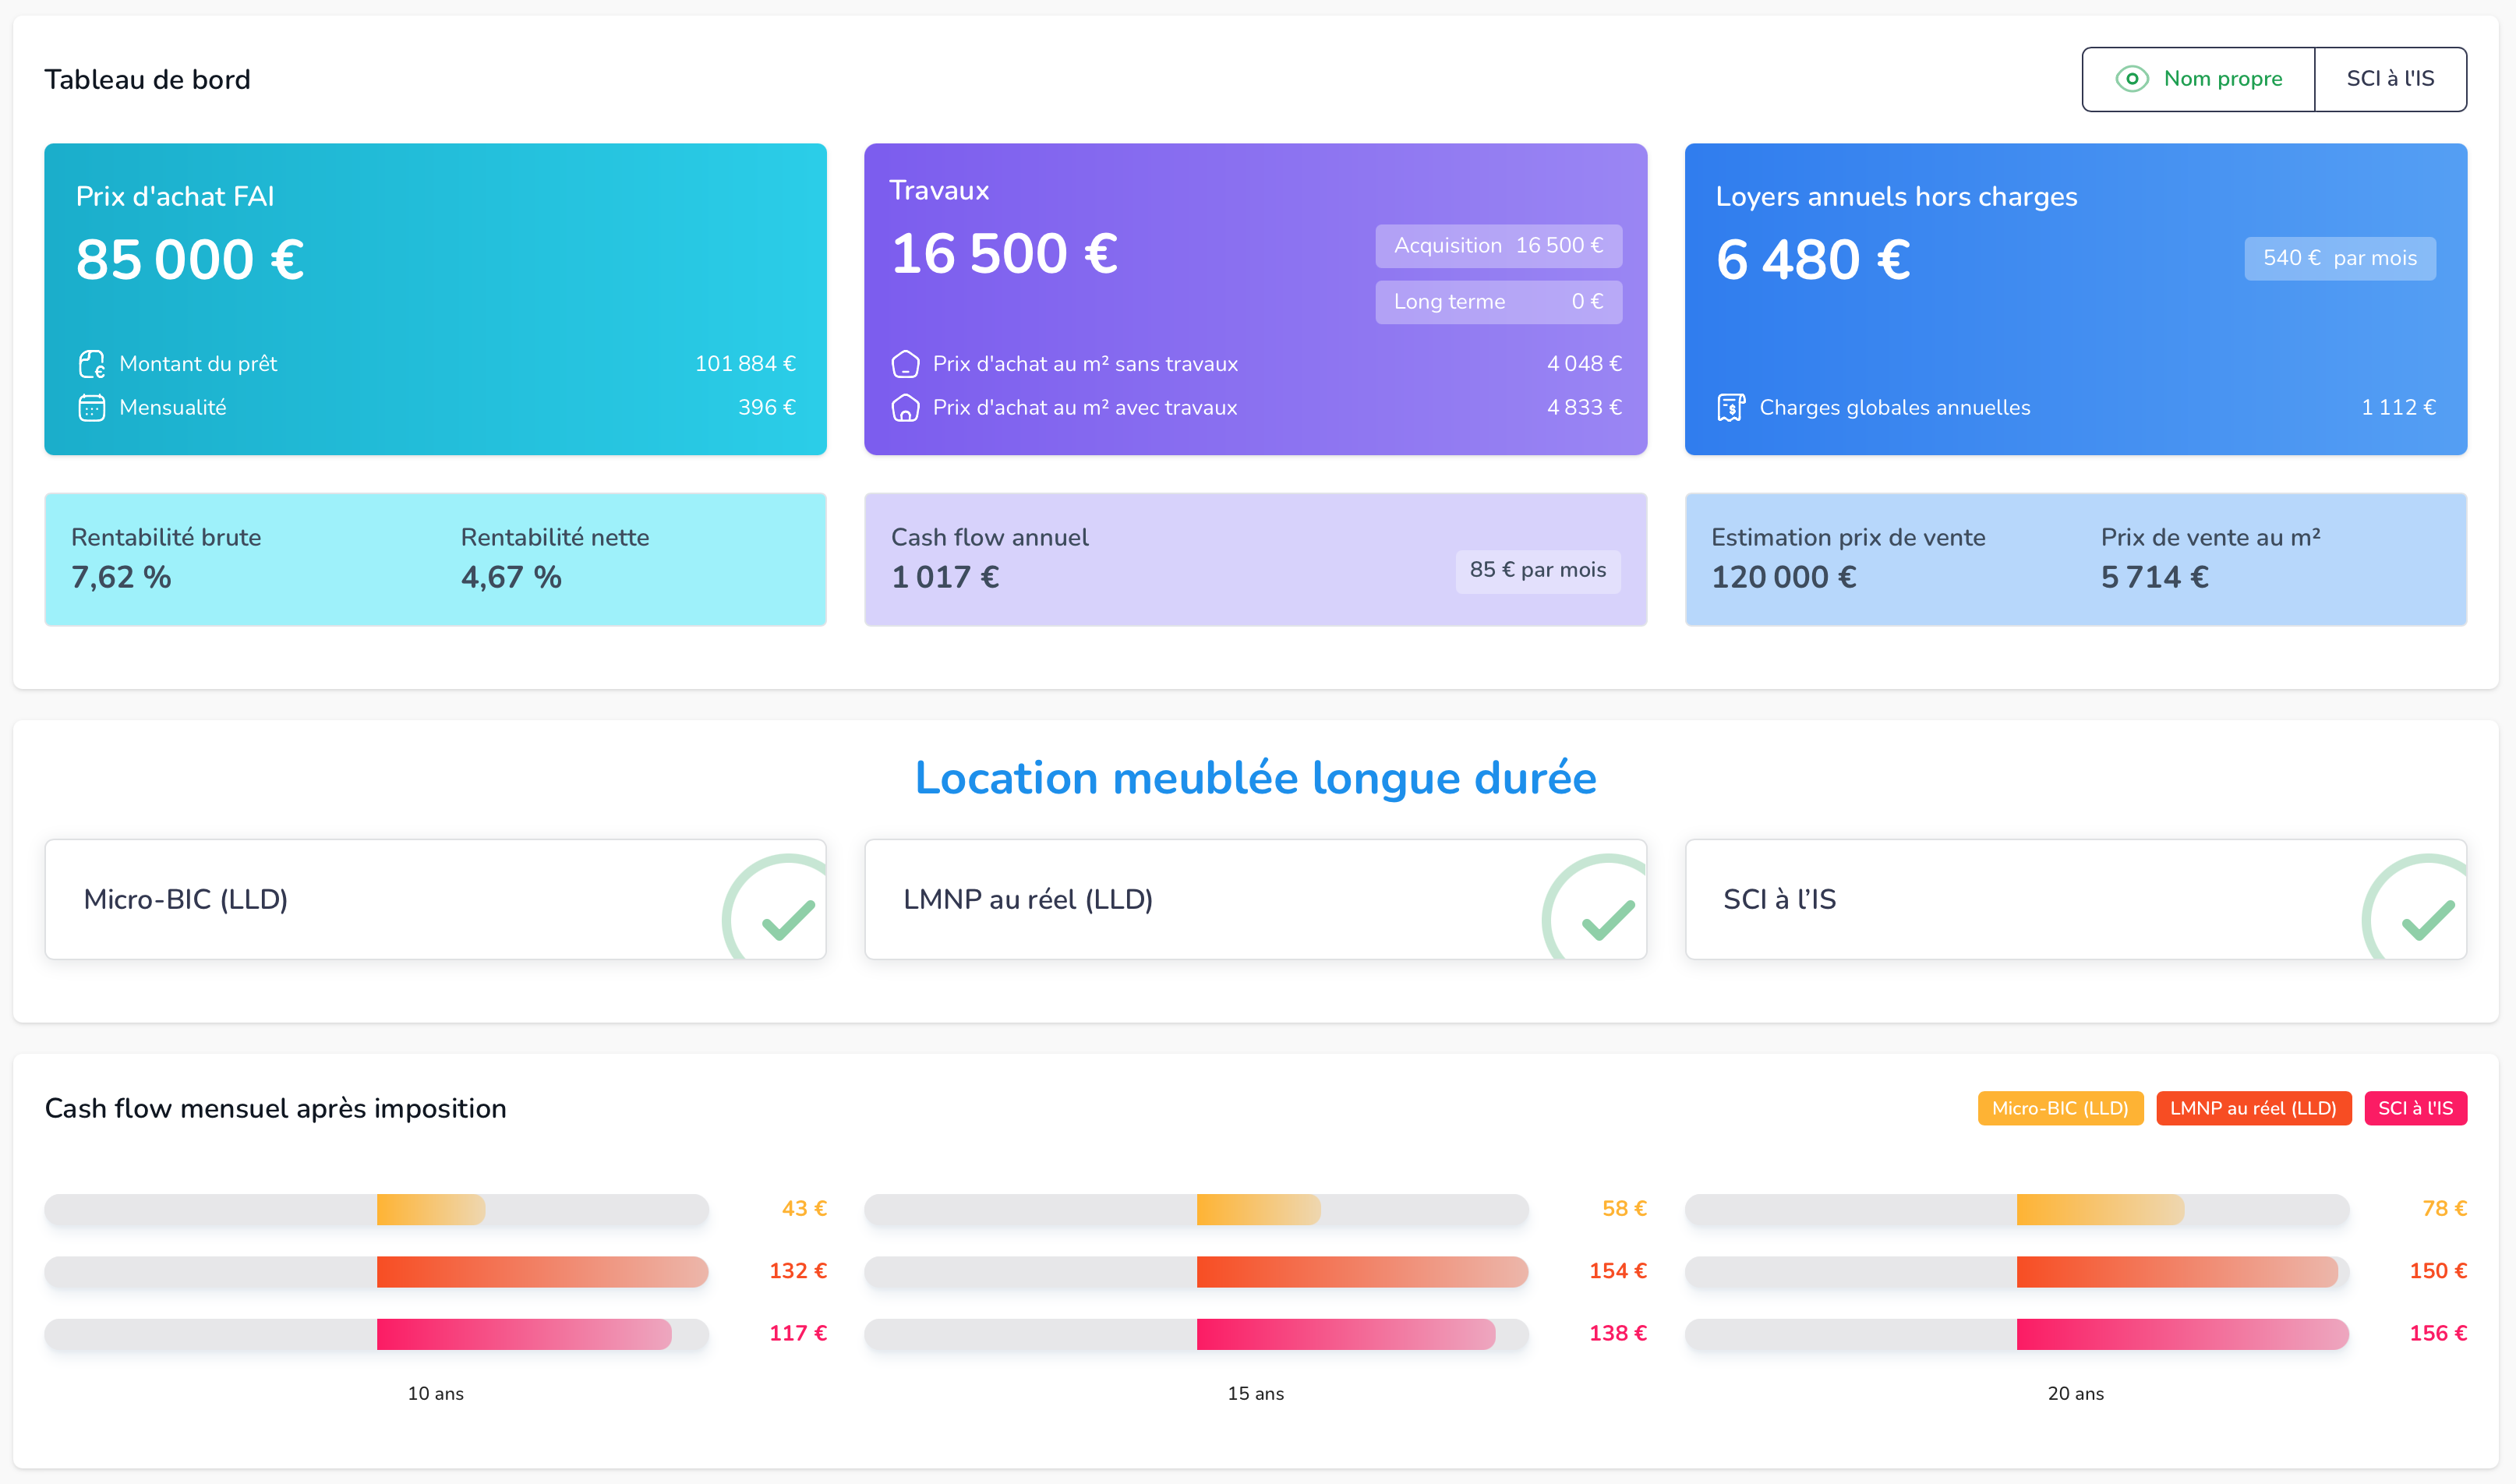The height and width of the screenshot is (1484, 2516).
Task: Click the calendar icon next to Mensualité
Action: [x=91, y=408]
